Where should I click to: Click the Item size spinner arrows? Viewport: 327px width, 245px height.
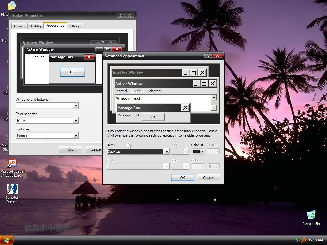click(x=186, y=152)
